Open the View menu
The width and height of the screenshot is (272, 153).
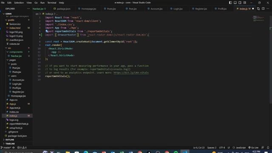pyautogui.click(x=29, y=3)
